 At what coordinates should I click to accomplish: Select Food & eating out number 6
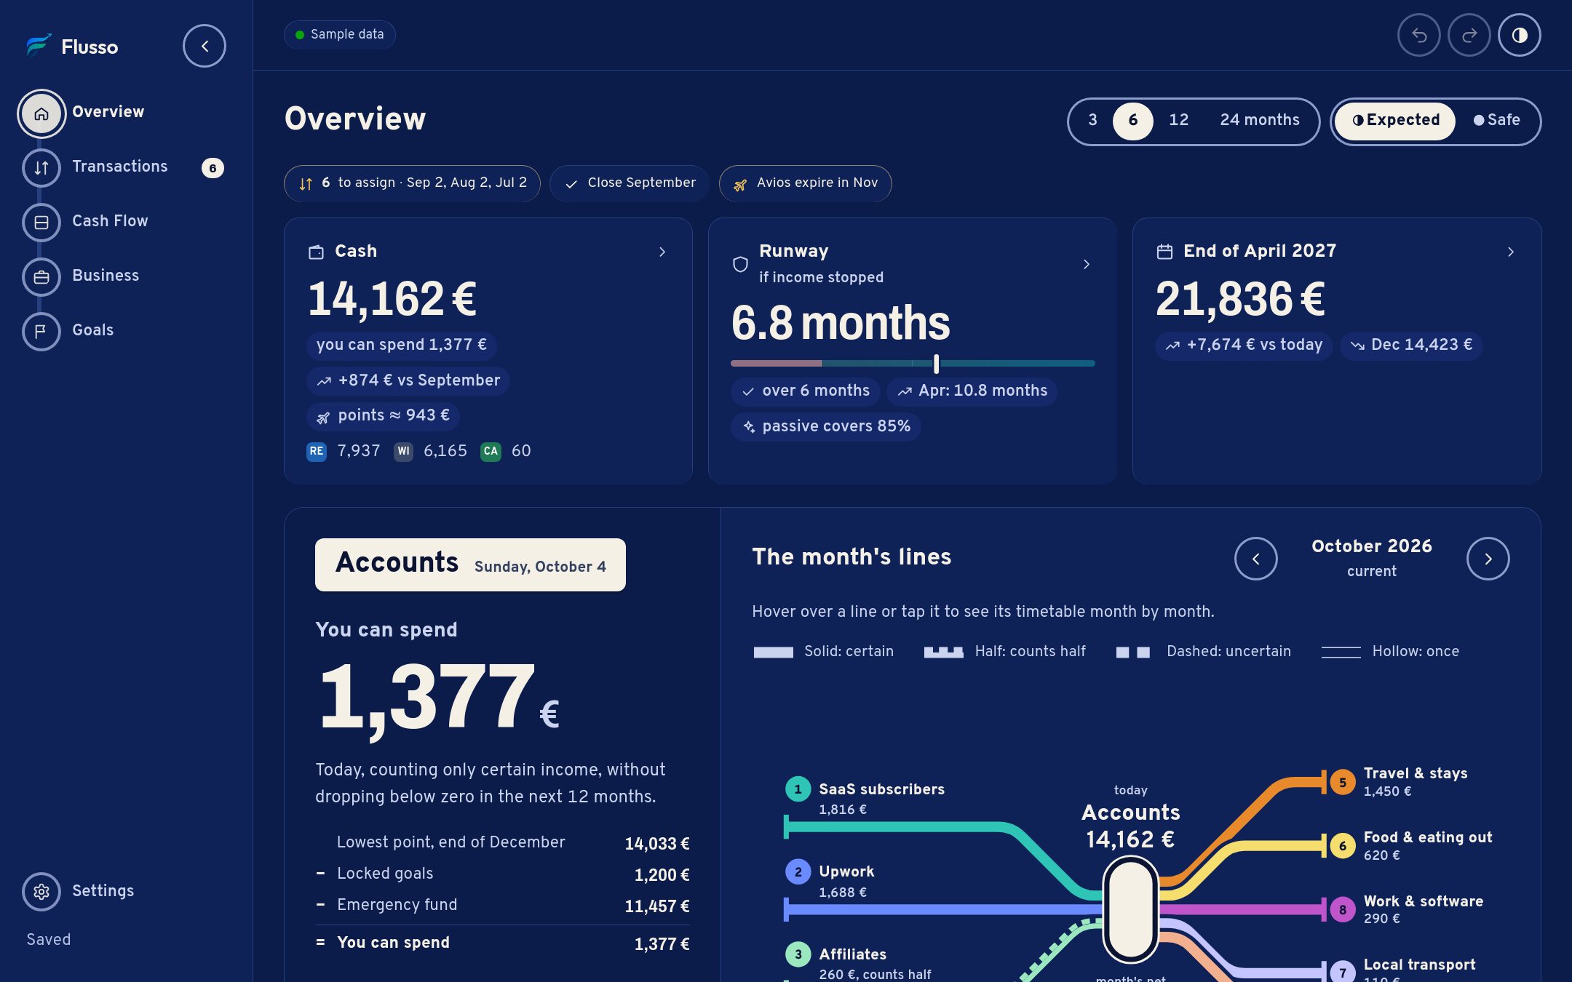click(1343, 846)
